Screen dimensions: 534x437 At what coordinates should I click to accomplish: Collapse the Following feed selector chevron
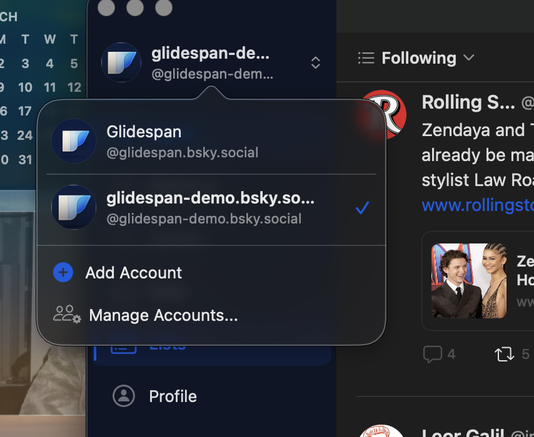[468, 57]
